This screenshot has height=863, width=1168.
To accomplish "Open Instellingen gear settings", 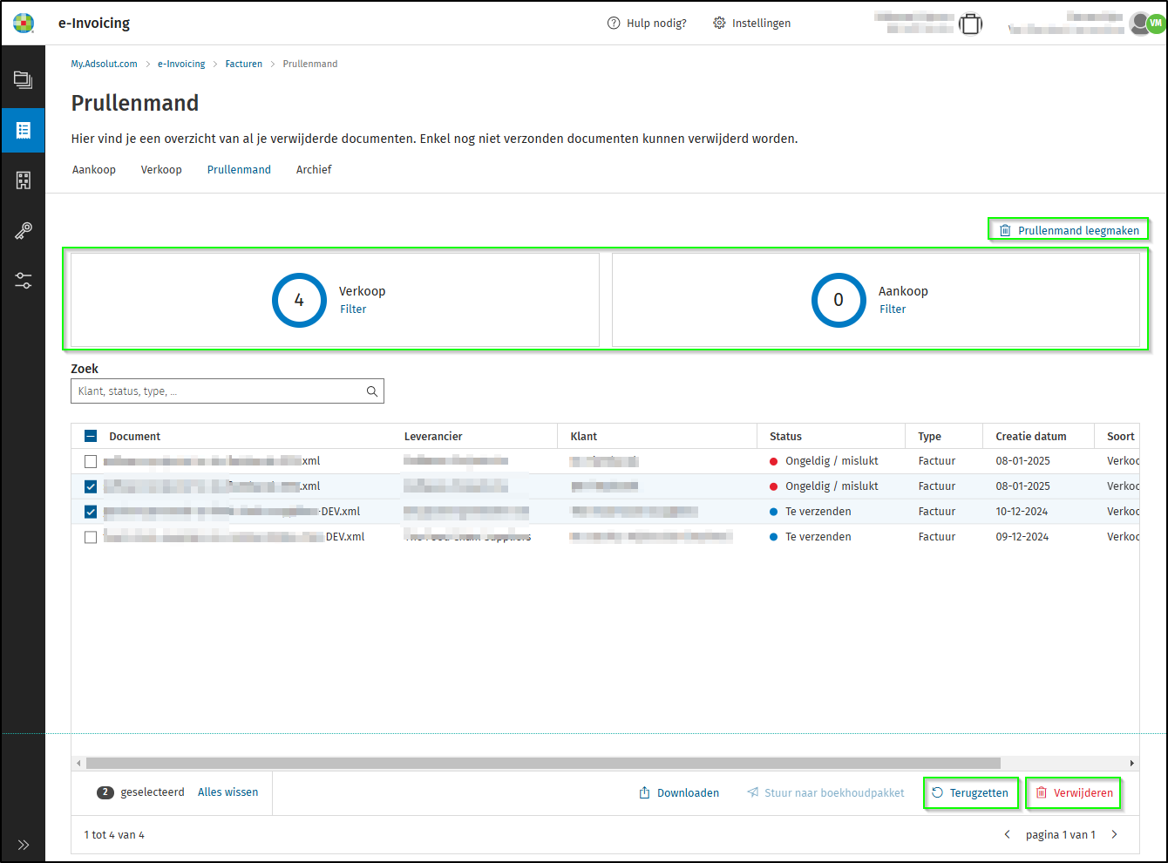I will [x=751, y=24].
